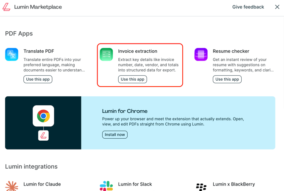The image size is (284, 191).
Task: Click the BlackBerry logo icon
Action: (x=201, y=186)
